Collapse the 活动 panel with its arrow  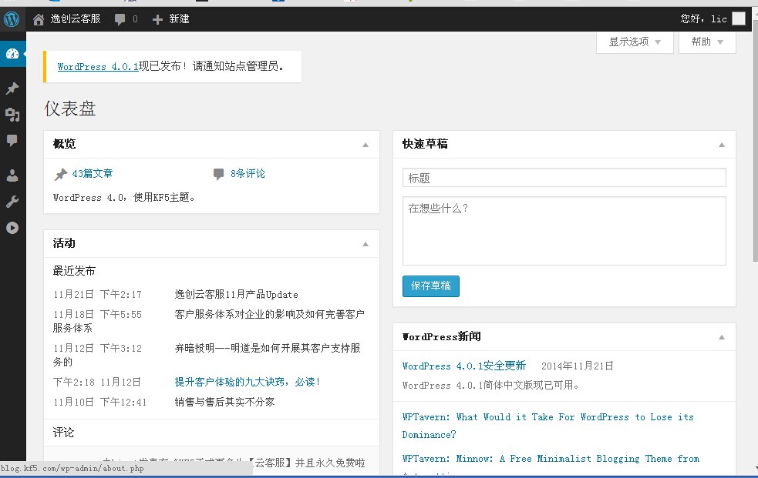click(366, 244)
